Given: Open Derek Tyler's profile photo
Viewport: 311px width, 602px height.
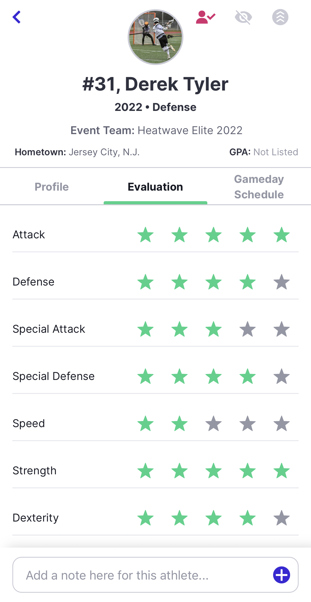Looking at the screenshot, I should (x=155, y=37).
